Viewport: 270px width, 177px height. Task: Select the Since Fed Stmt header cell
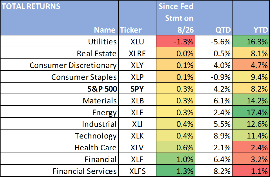pyautogui.click(x=176, y=18)
